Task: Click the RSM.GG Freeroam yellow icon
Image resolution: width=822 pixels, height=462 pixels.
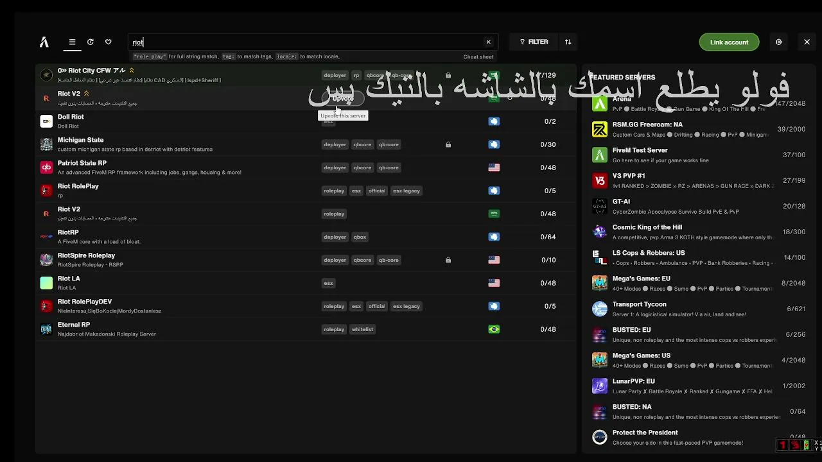Action: [599, 130]
